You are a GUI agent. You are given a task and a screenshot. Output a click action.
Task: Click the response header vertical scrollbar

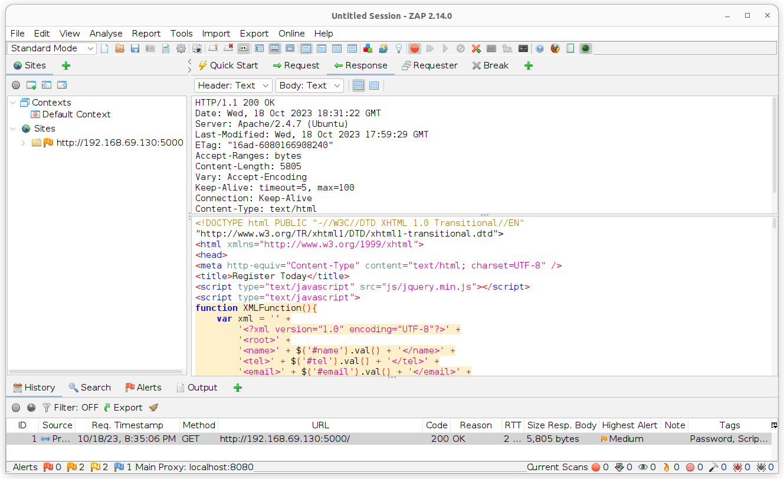(775, 145)
